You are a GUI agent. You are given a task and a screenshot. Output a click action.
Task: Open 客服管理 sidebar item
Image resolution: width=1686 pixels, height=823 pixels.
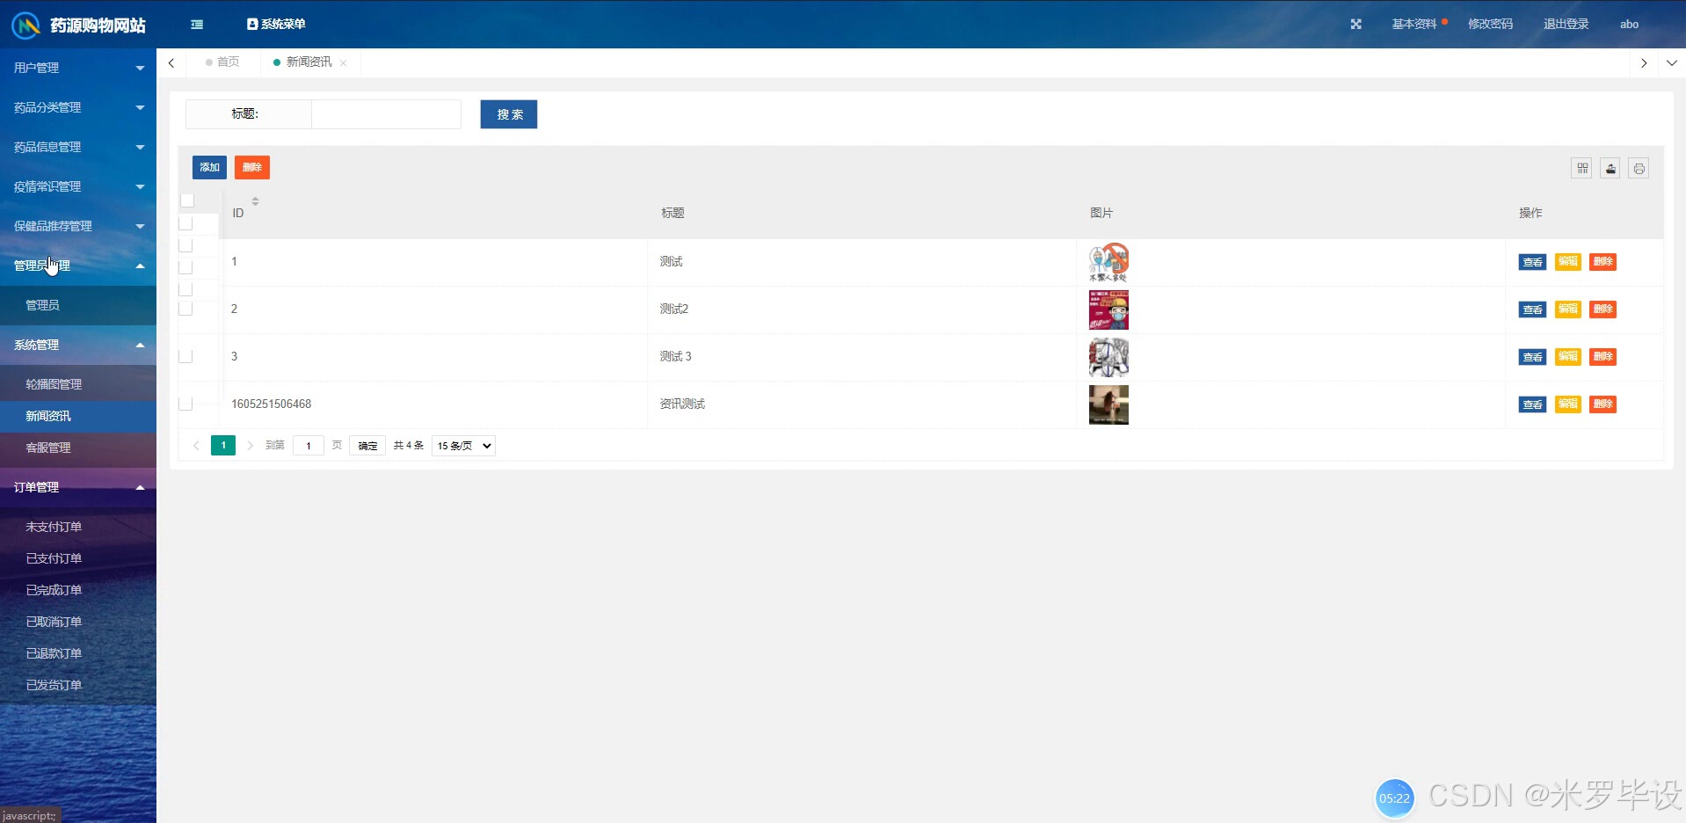click(x=78, y=448)
